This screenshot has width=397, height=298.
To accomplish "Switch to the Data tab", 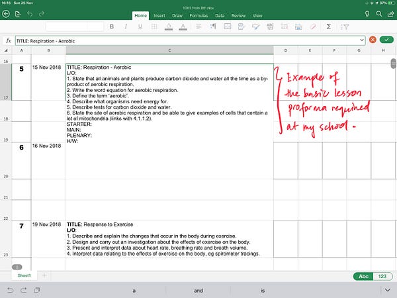I will coord(220,15).
